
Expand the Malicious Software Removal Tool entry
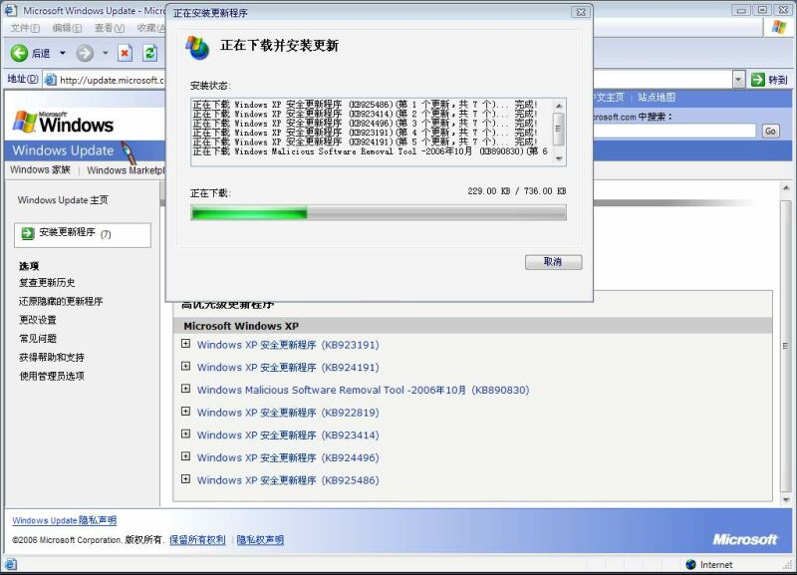186,389
